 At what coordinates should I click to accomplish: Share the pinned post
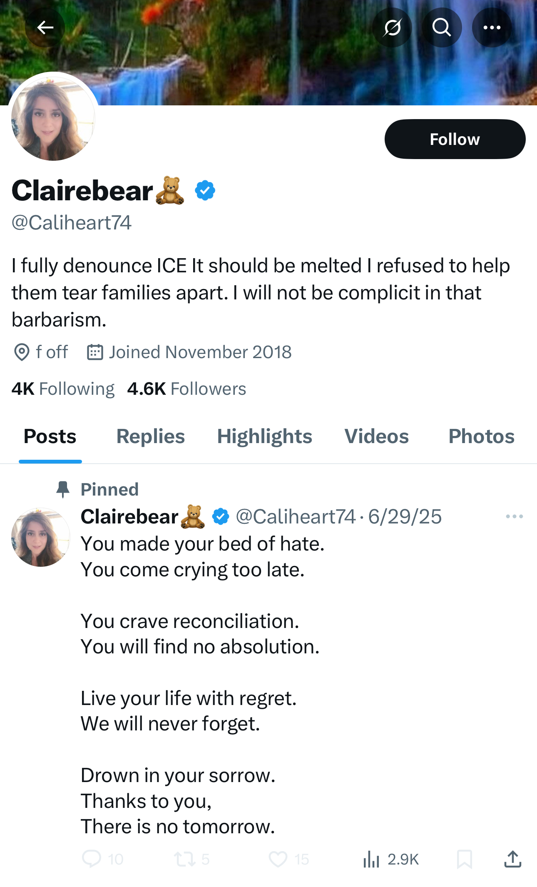tap(512, 859)
